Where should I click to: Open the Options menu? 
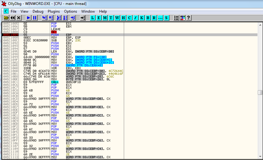[x=71, y=11]
